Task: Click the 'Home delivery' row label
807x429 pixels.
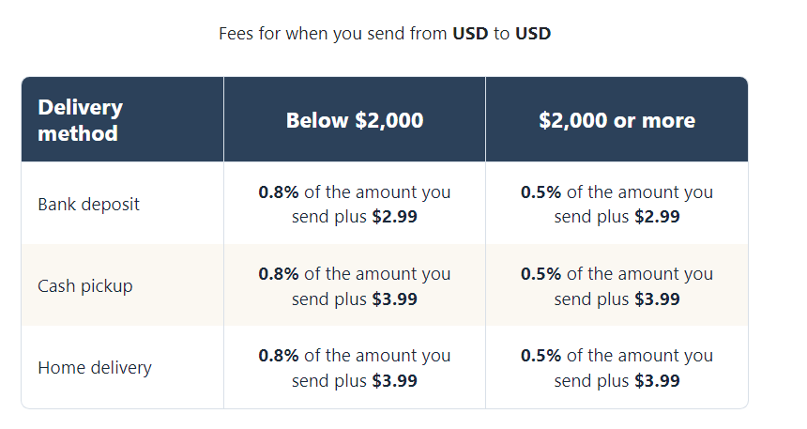Action: (95, 368)
